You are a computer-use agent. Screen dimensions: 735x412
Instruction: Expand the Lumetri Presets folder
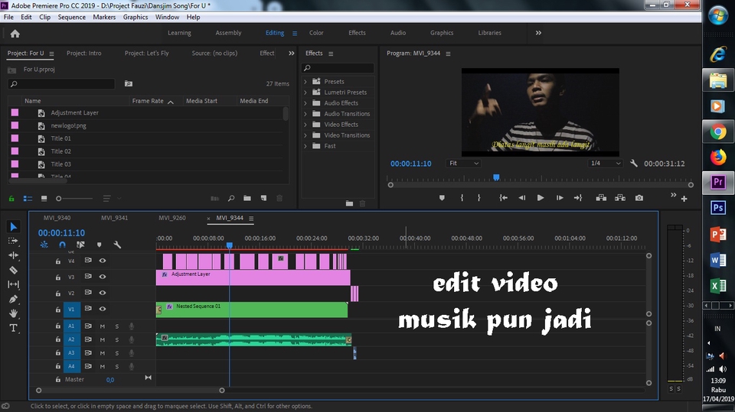point(305,92)
